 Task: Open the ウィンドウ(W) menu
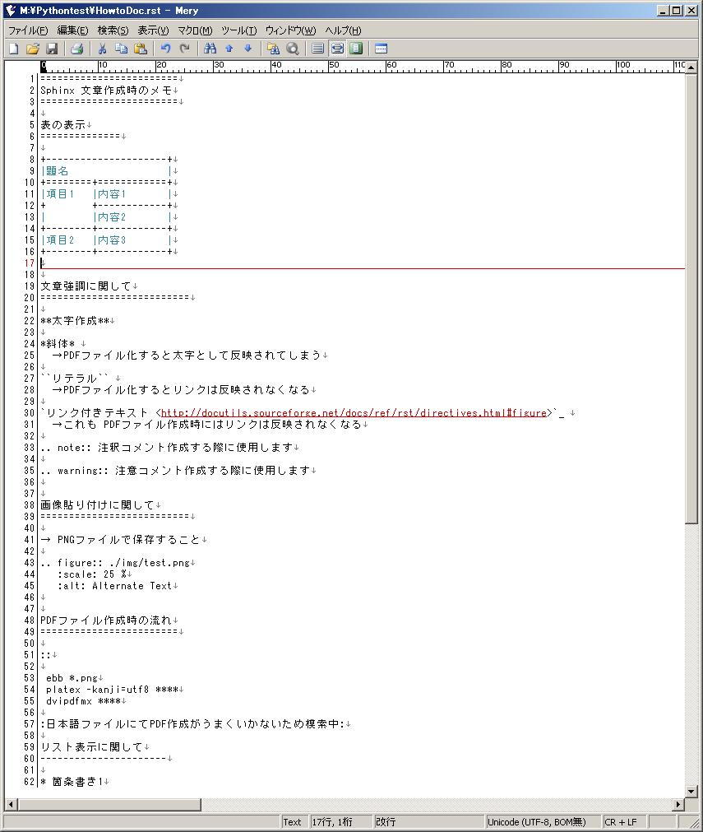(x=290, y=30)
